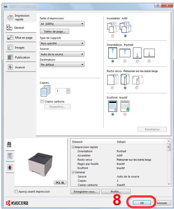This screenshot has height=209, width=174.
Task: Click details list scrollbar up arrow
Action: [169, 141]
